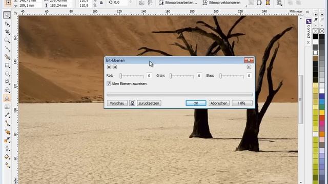Select no-color swatch in left palette
Viewport: 328px width, 184px height.
click(x=316, y=31)
